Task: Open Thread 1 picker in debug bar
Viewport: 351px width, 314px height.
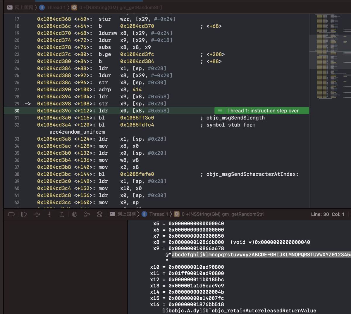Action: click(159, 214)
